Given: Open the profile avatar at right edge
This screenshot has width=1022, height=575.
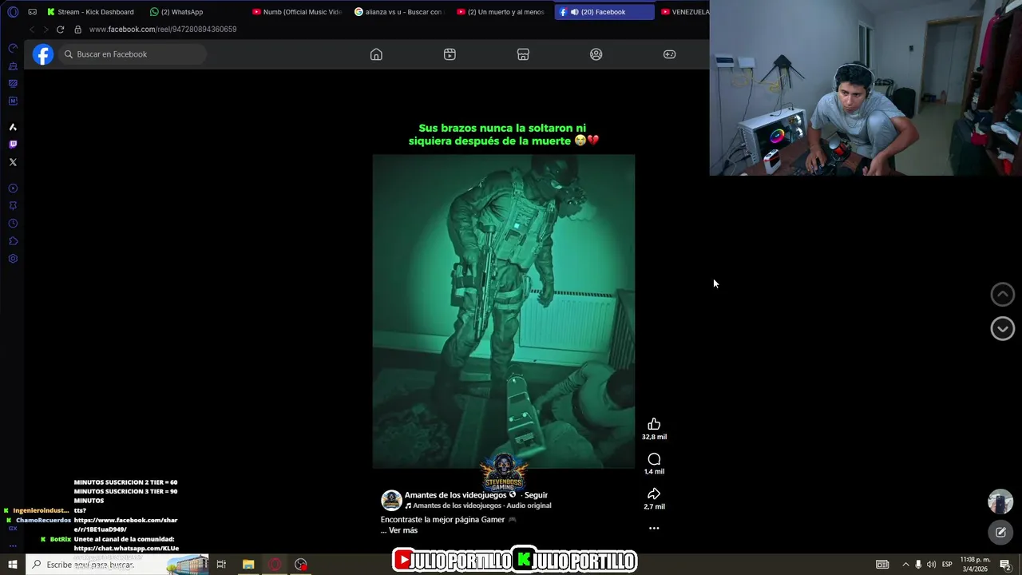Looking at the screenshot, I should point(1000,502).
